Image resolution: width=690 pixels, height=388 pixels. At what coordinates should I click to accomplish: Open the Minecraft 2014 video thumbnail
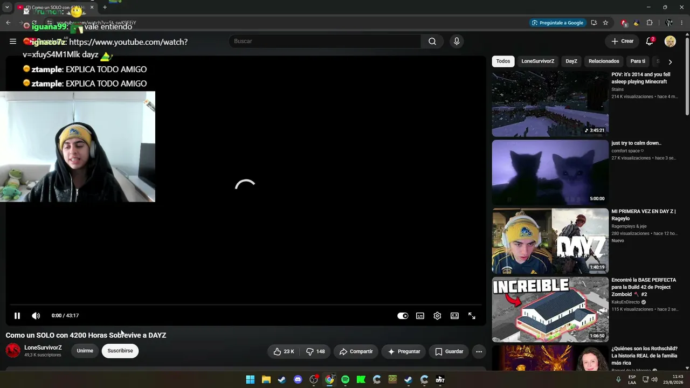coord(550,104)
